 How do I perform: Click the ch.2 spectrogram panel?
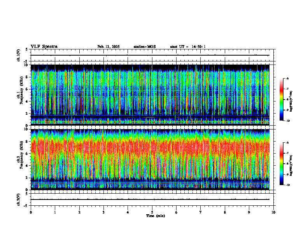[x=150, y=159]
